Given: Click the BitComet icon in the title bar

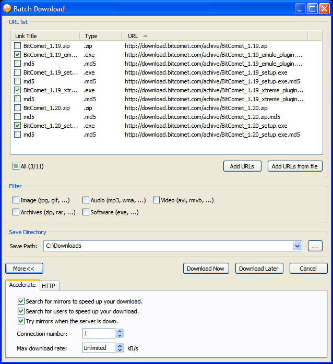Looking at the screenshot, I should click(7, 8).
